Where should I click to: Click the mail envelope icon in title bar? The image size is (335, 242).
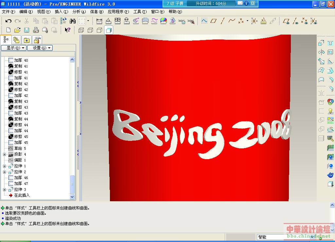coord(240,3)
